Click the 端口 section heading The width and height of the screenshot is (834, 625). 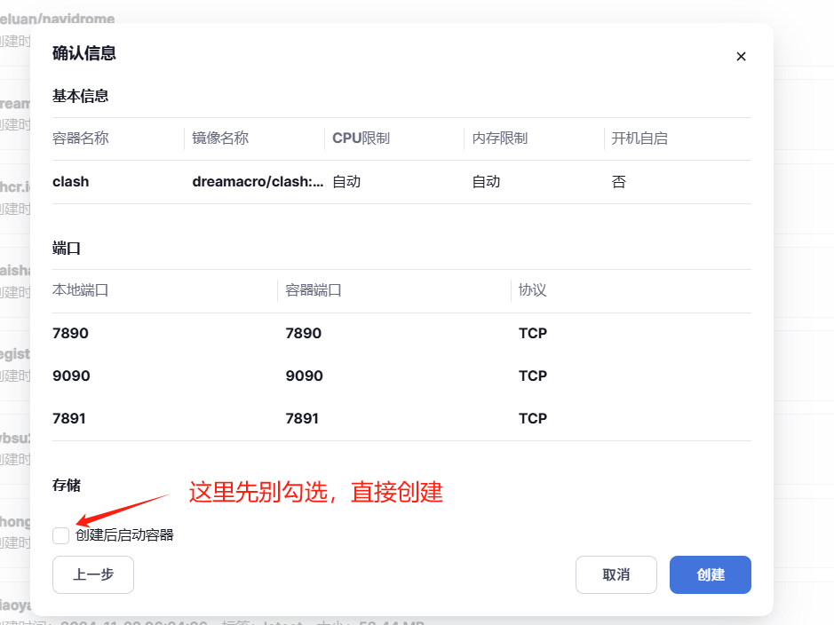(x=67, y=249)
